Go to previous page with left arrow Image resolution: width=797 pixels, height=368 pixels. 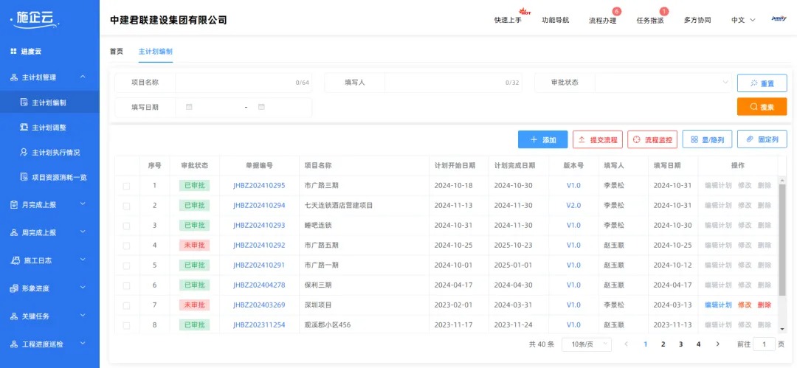(x=627, y=344)
